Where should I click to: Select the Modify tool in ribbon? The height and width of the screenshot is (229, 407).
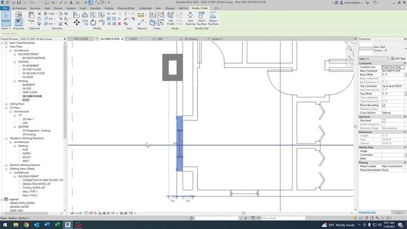6,18
